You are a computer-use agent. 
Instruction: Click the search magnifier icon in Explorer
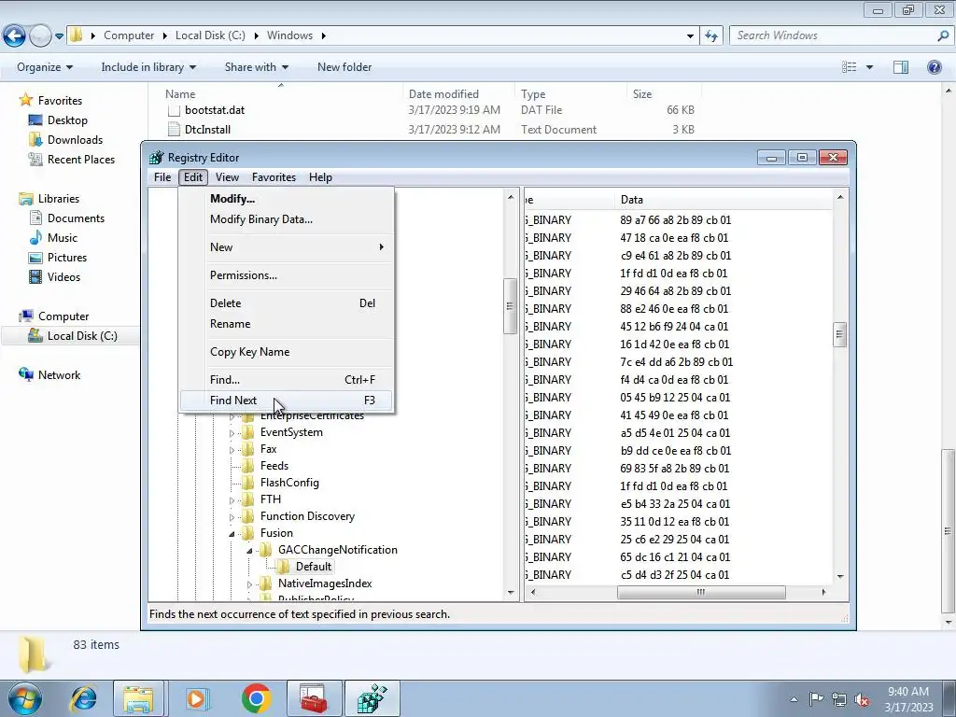coord(943,35)
